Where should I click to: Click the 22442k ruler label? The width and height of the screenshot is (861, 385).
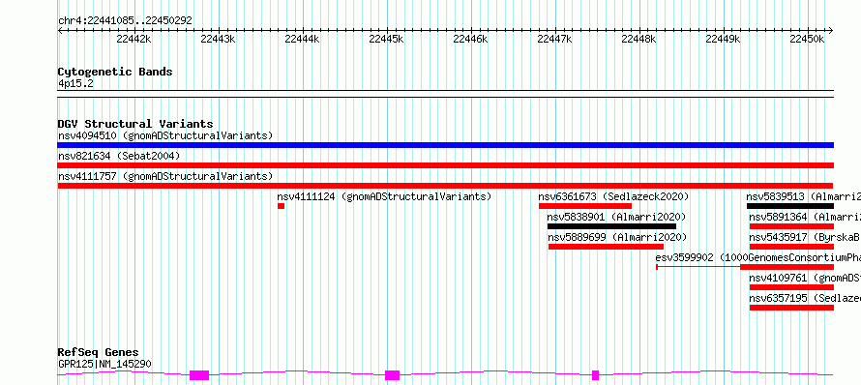point(134,39)
